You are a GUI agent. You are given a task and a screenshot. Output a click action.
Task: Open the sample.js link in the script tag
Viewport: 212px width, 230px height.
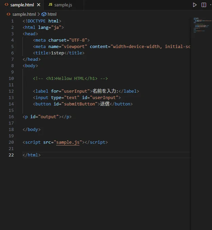point(68,142)
